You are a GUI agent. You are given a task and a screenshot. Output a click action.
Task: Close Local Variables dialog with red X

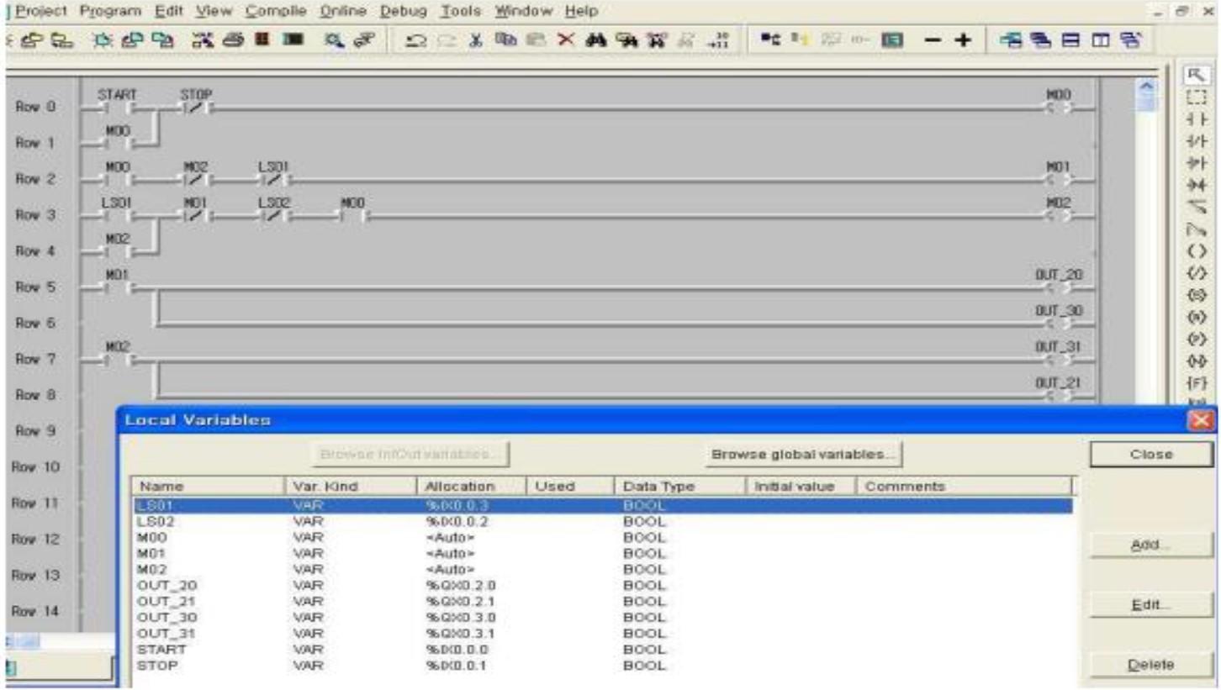click(x=1202, y=420)
